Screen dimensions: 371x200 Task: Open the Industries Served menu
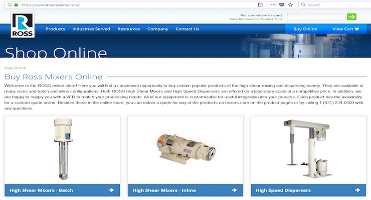click(x=91, y=29)
